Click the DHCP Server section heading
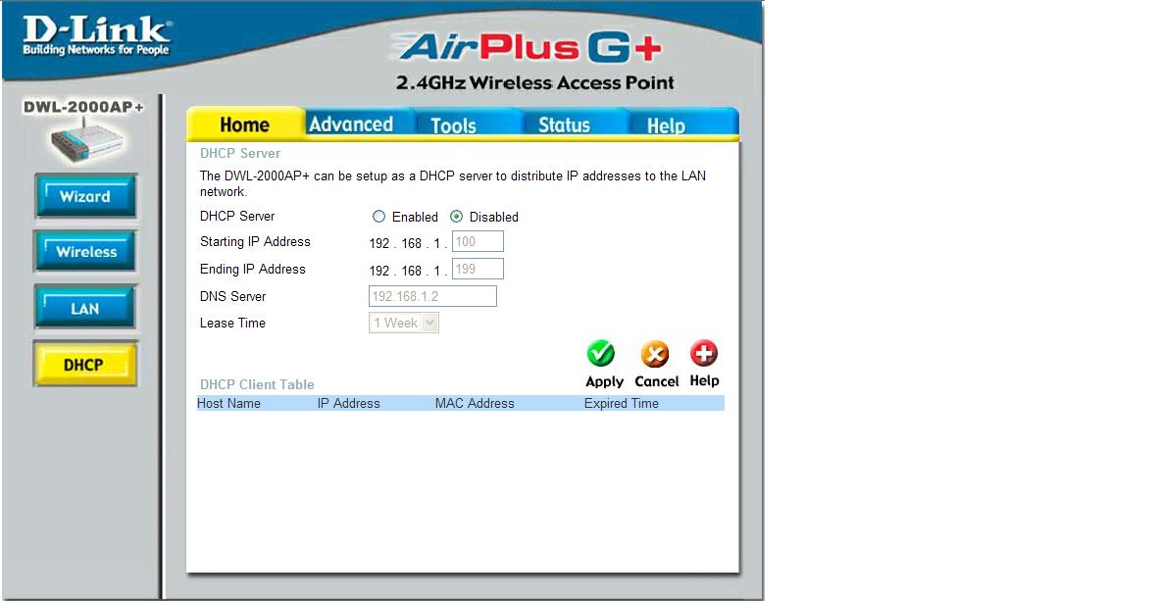Viewport: 1158px width, 601px height. click(x=240, y=154)
